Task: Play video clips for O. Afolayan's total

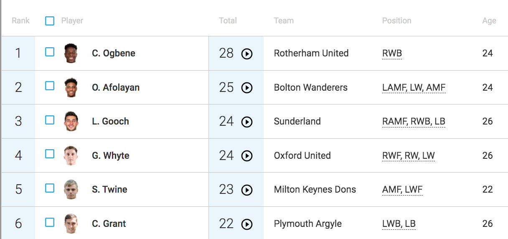Action: [x=247, y=88]
